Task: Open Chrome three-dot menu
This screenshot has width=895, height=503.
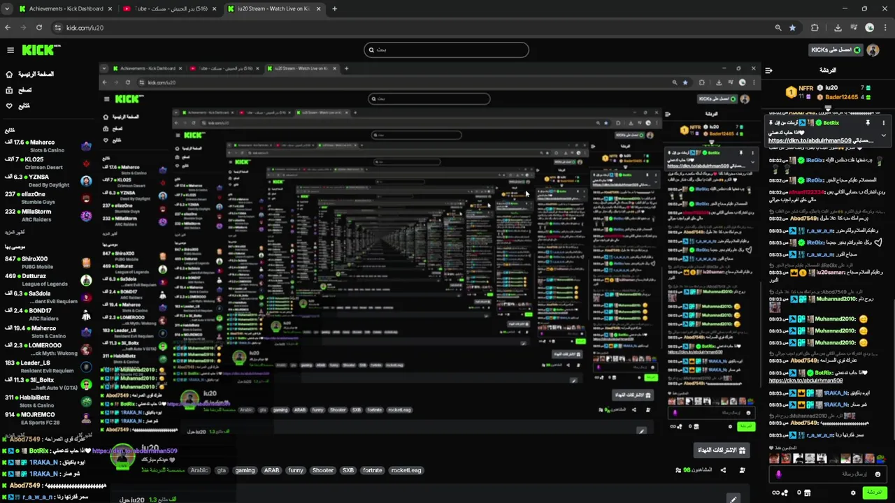Action: [x=885, y=28]
